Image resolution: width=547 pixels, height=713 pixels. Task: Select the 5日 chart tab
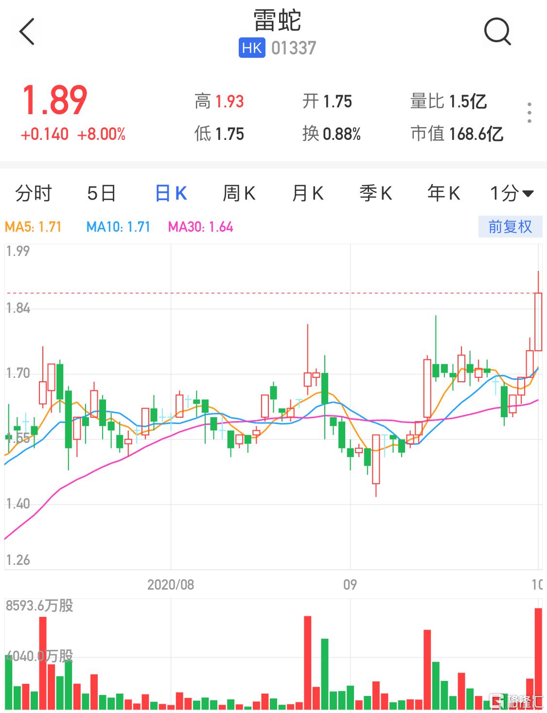point(101,193)
